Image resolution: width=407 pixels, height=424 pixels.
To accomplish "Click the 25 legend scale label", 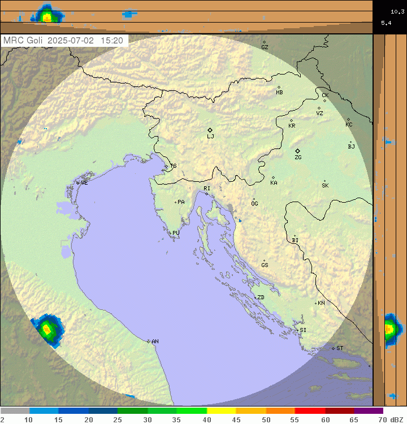I will pos(117,419).
